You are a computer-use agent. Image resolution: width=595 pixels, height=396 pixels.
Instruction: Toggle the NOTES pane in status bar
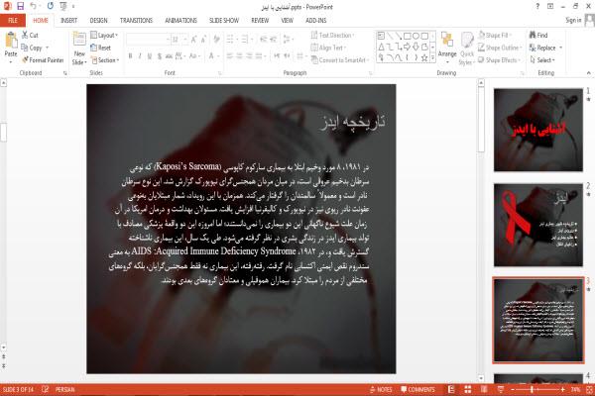tap(381, 389)
